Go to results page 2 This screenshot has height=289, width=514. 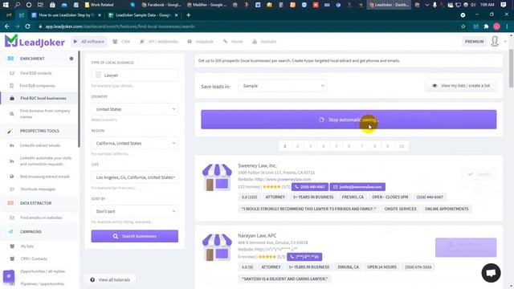point(298,146)
